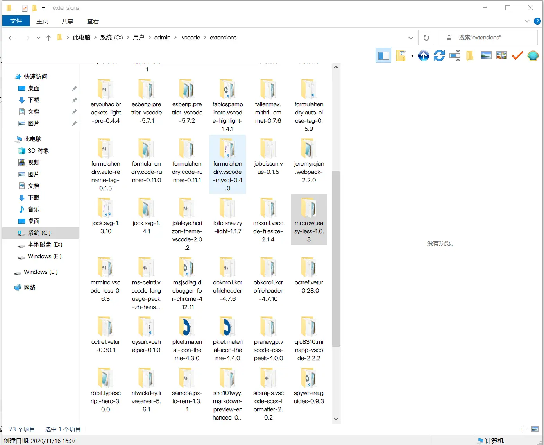
Task: Expand the address bar history dropdown
Action: click(410, 38)
